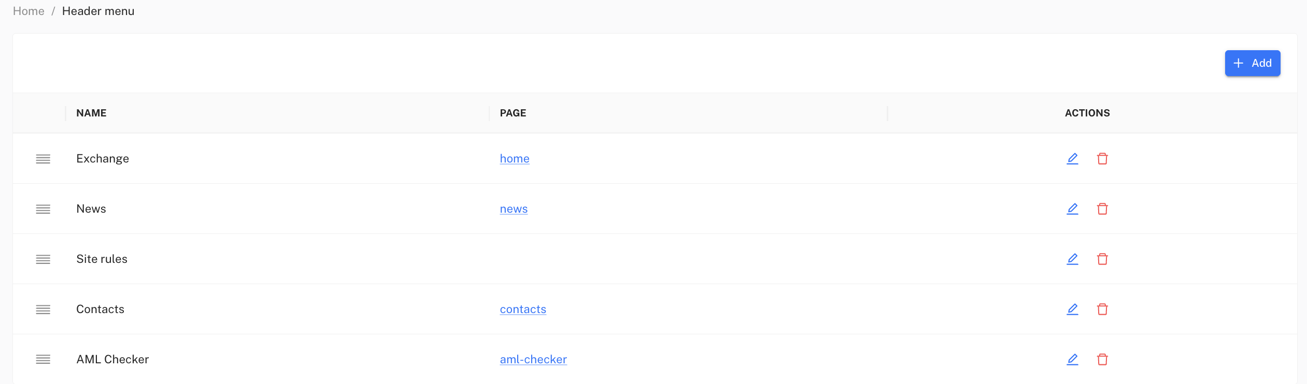Delete the Site rules menu item
Image resolution: width=1307 pixels, height=384 pixels.
coord(1102,259)
